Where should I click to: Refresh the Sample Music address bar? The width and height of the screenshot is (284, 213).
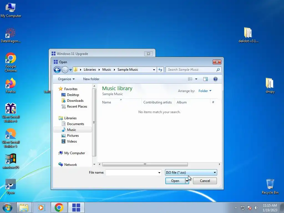160,70
